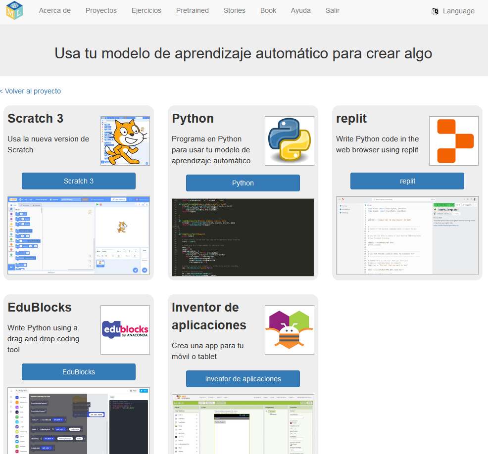
Task: Click the EduBlocks card heading
Action: [40, 307]
